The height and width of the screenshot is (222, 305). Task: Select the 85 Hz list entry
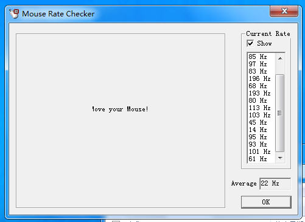261,57
